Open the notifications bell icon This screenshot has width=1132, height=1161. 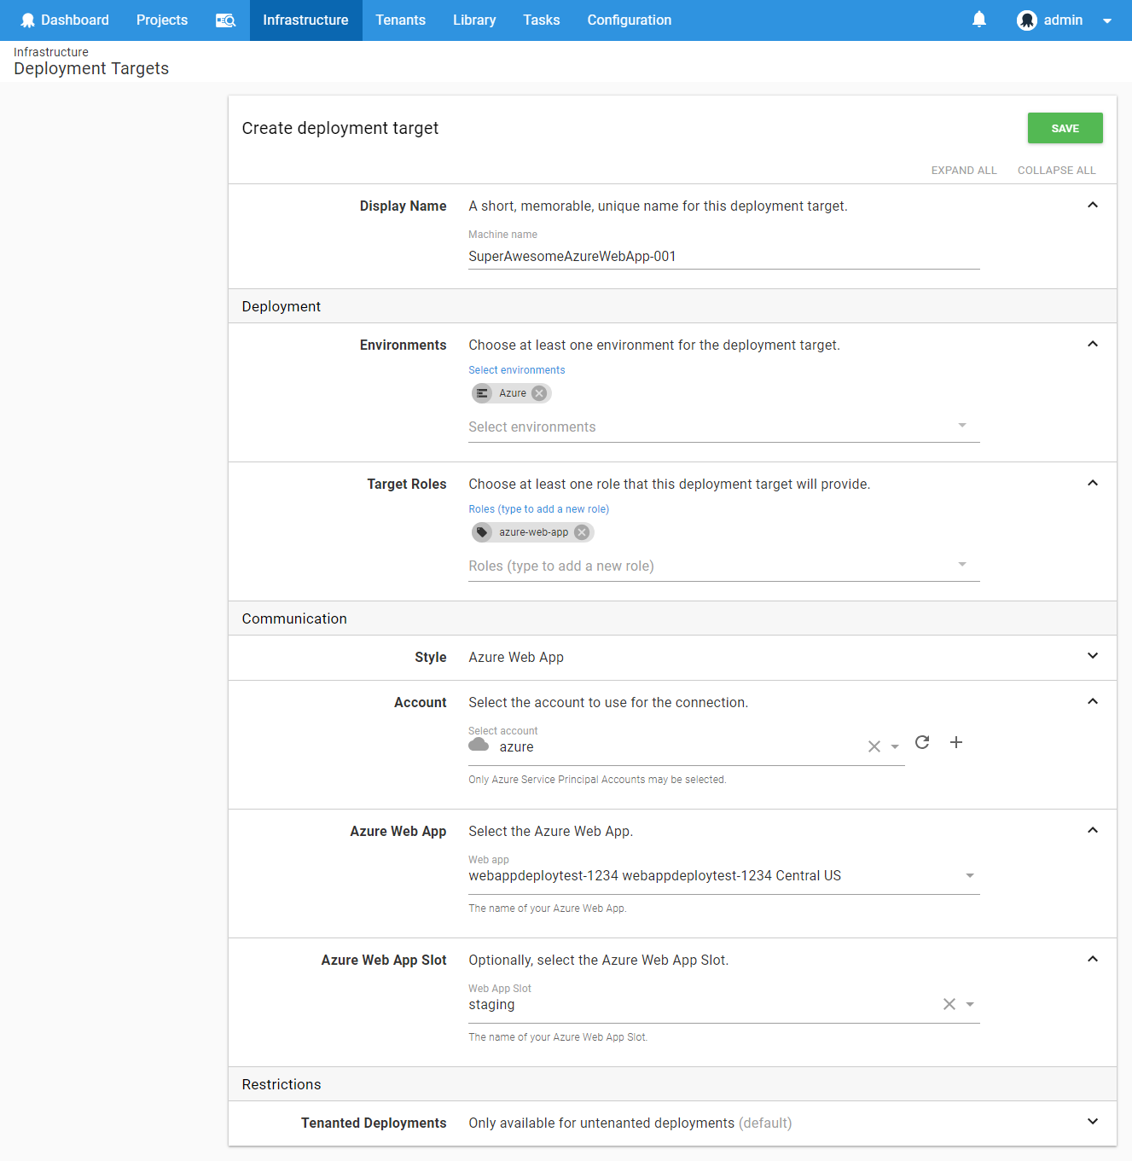coord(978,20)
